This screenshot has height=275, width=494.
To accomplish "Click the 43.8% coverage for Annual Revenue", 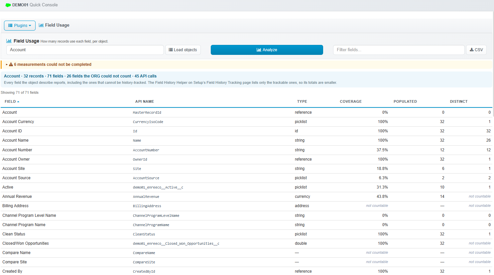I will 382,197.
